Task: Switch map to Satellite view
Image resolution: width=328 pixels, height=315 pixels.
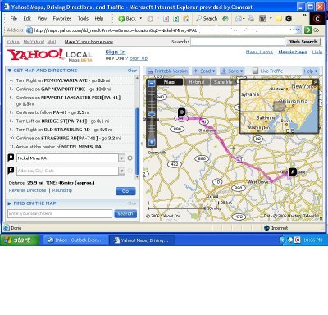Action: point(223,82)
